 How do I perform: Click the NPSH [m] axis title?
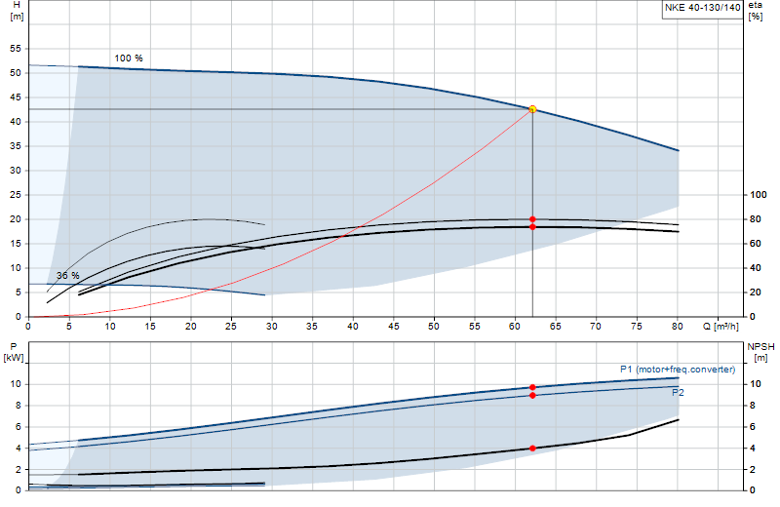760,352
